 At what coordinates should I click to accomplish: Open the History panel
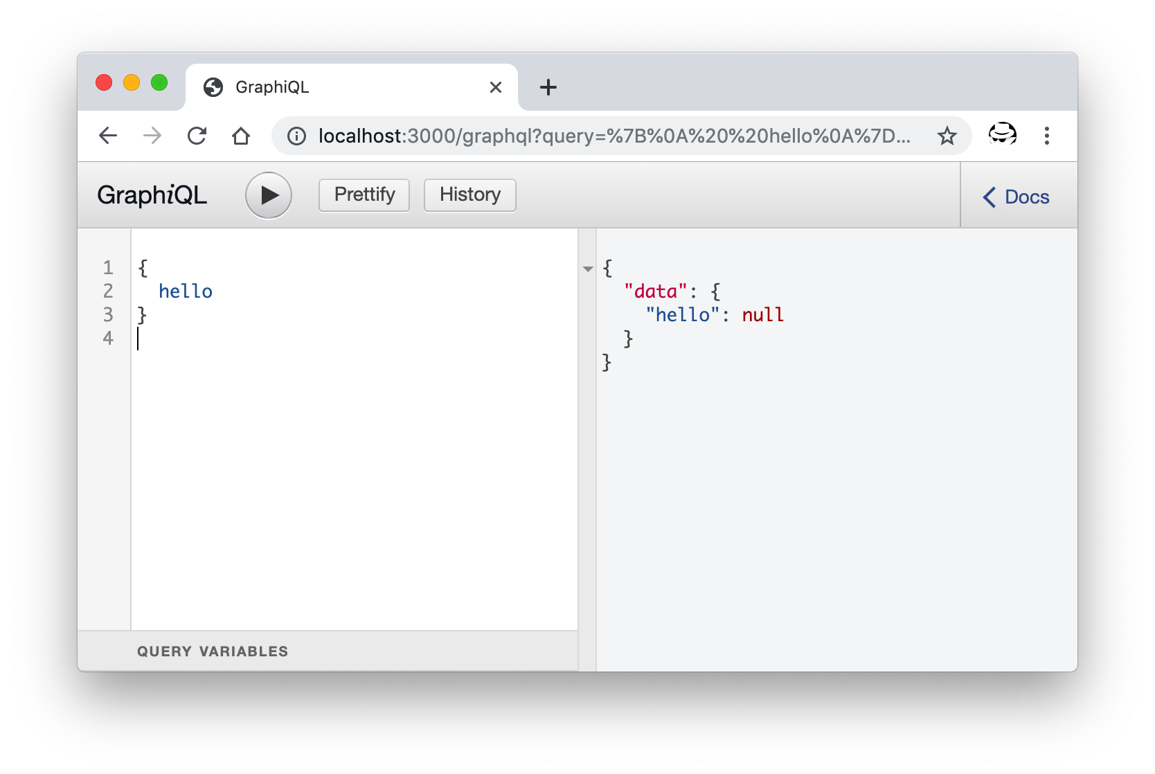coord(470,195)
